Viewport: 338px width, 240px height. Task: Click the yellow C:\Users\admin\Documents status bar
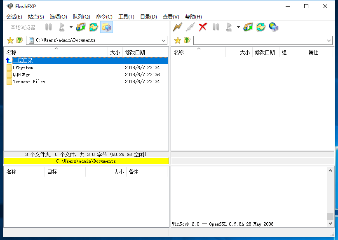click(x=86, y=161)
